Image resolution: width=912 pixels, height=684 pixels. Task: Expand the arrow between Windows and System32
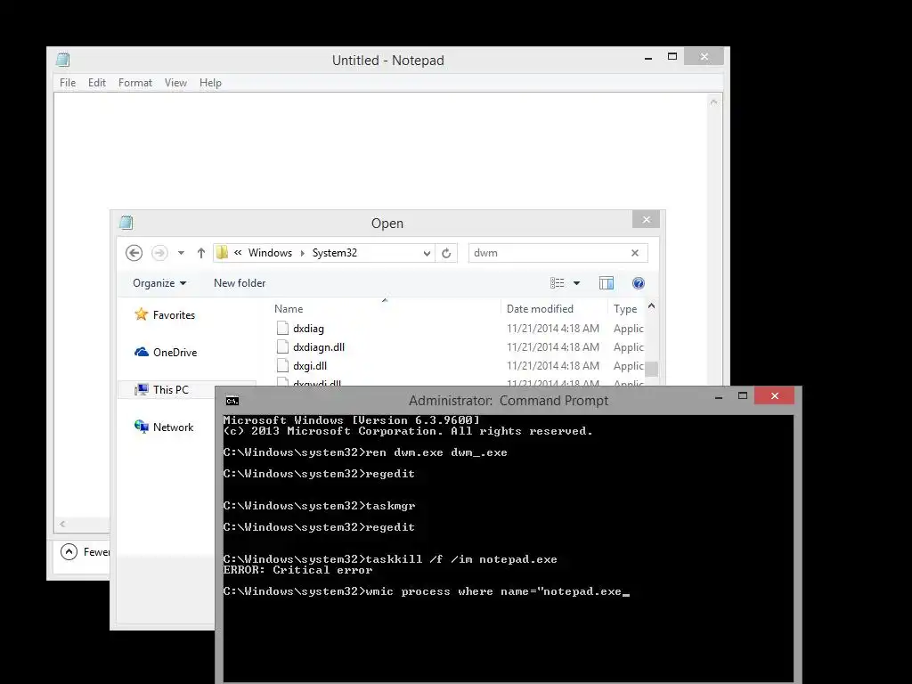pyautogui.click(x=303, y=253)
